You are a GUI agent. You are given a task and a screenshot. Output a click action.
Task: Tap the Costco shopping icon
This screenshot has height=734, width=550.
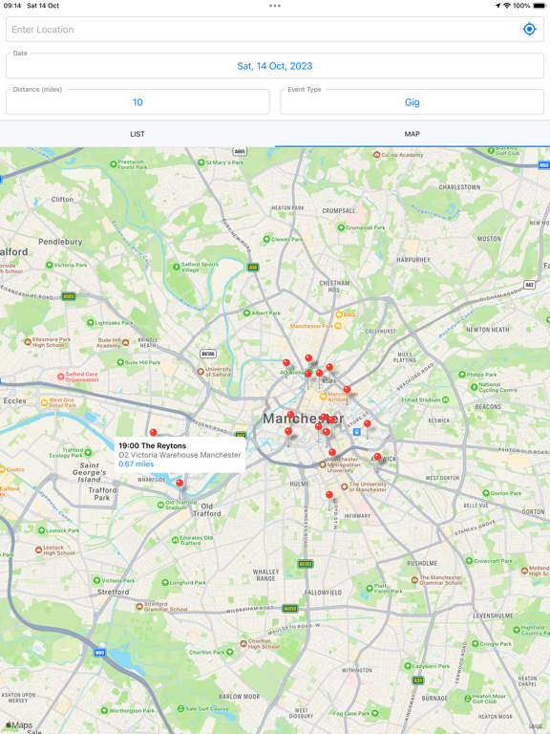2,469
